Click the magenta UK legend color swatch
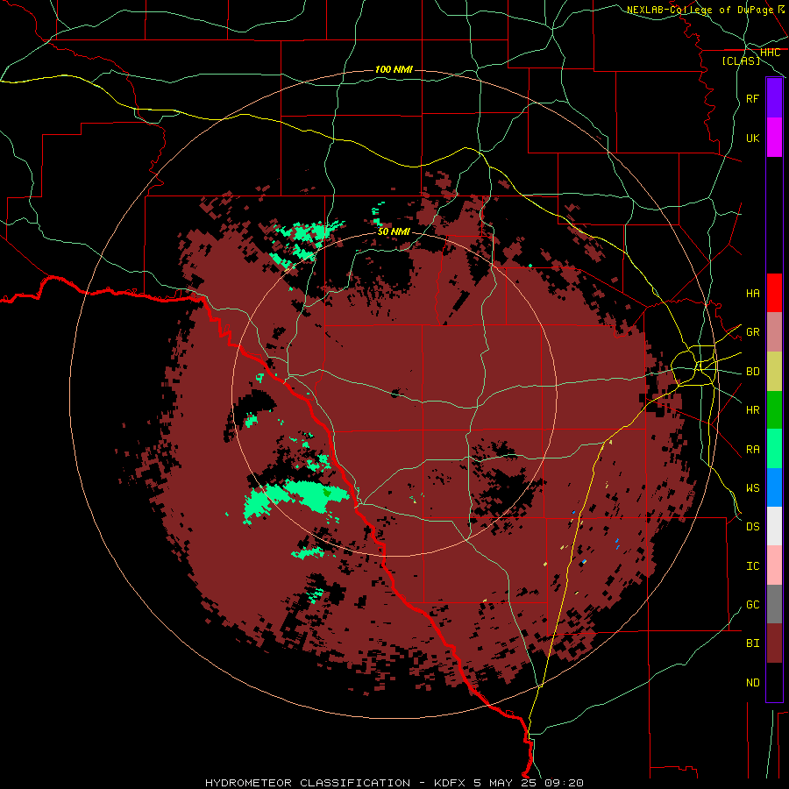This screenshot has height=789, width=789. tap(774, 138)
